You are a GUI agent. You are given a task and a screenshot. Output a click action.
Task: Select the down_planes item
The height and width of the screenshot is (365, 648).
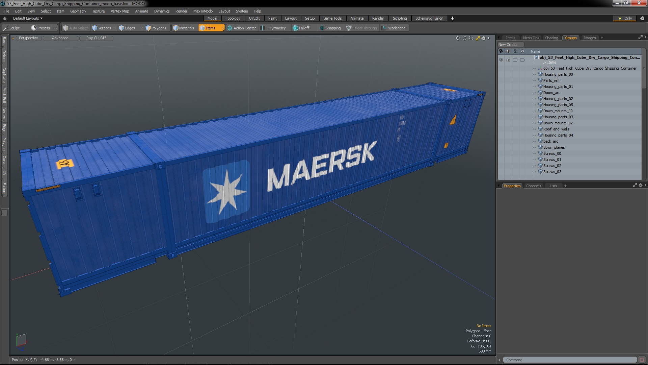click(x=554, y=147)
